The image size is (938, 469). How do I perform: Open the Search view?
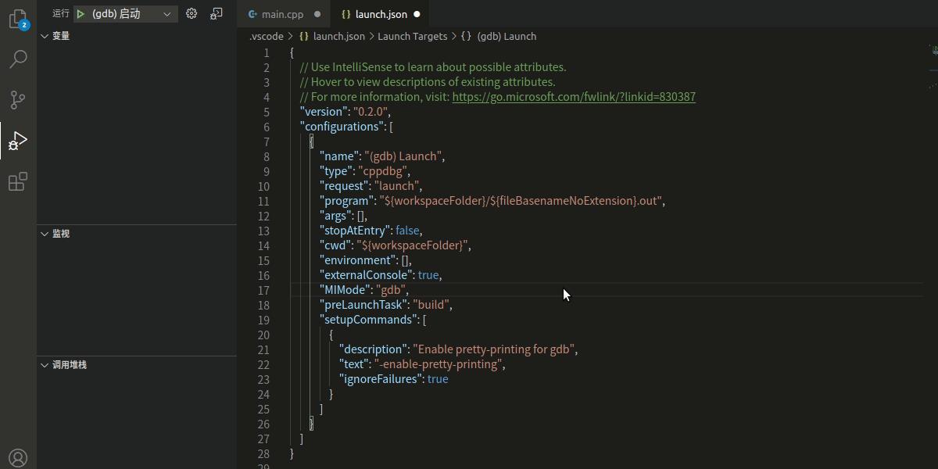pos(17,59)
